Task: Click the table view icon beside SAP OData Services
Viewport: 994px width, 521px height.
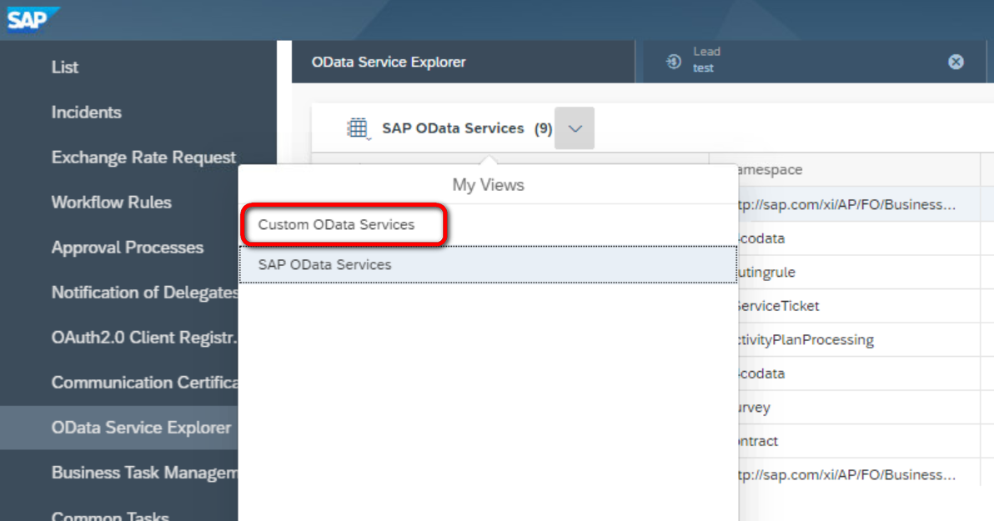Action: 357,128
